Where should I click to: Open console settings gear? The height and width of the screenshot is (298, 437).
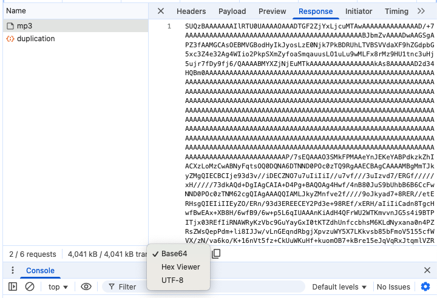[x=425, y=286]
